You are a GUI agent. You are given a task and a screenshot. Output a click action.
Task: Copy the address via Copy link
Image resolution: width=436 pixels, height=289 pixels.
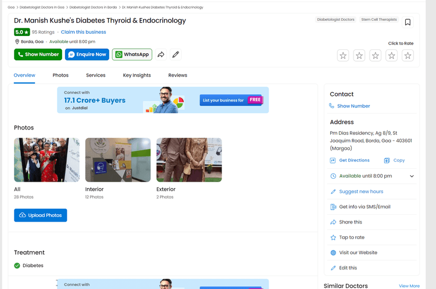pos(399,161)
